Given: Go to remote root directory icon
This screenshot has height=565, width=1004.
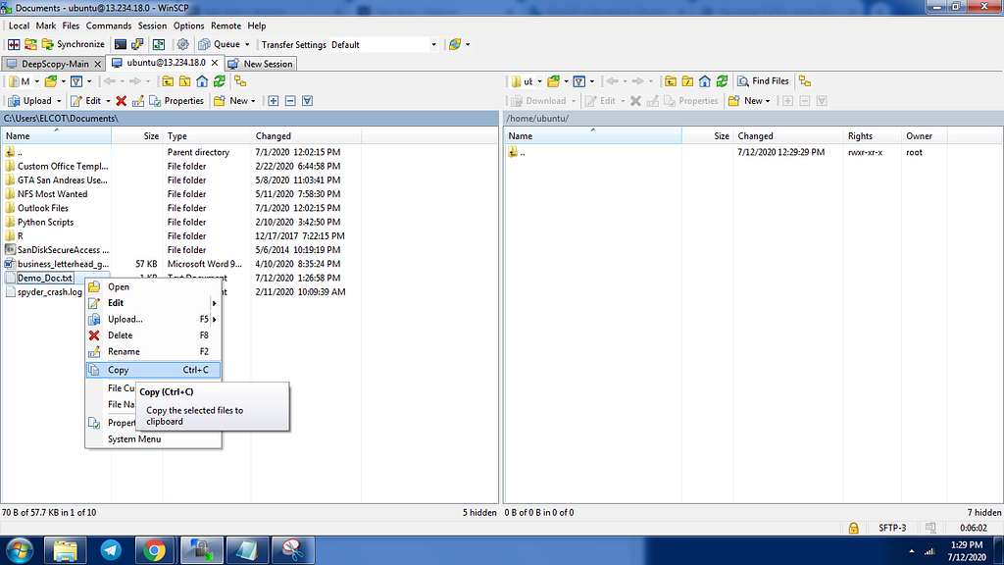Looking at the screenshot, I should [x=687, y=81].
